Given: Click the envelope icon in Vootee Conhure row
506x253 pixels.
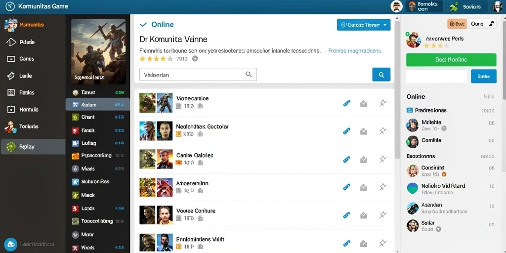Looking at the screenshot, I should [x=364, y=215].
